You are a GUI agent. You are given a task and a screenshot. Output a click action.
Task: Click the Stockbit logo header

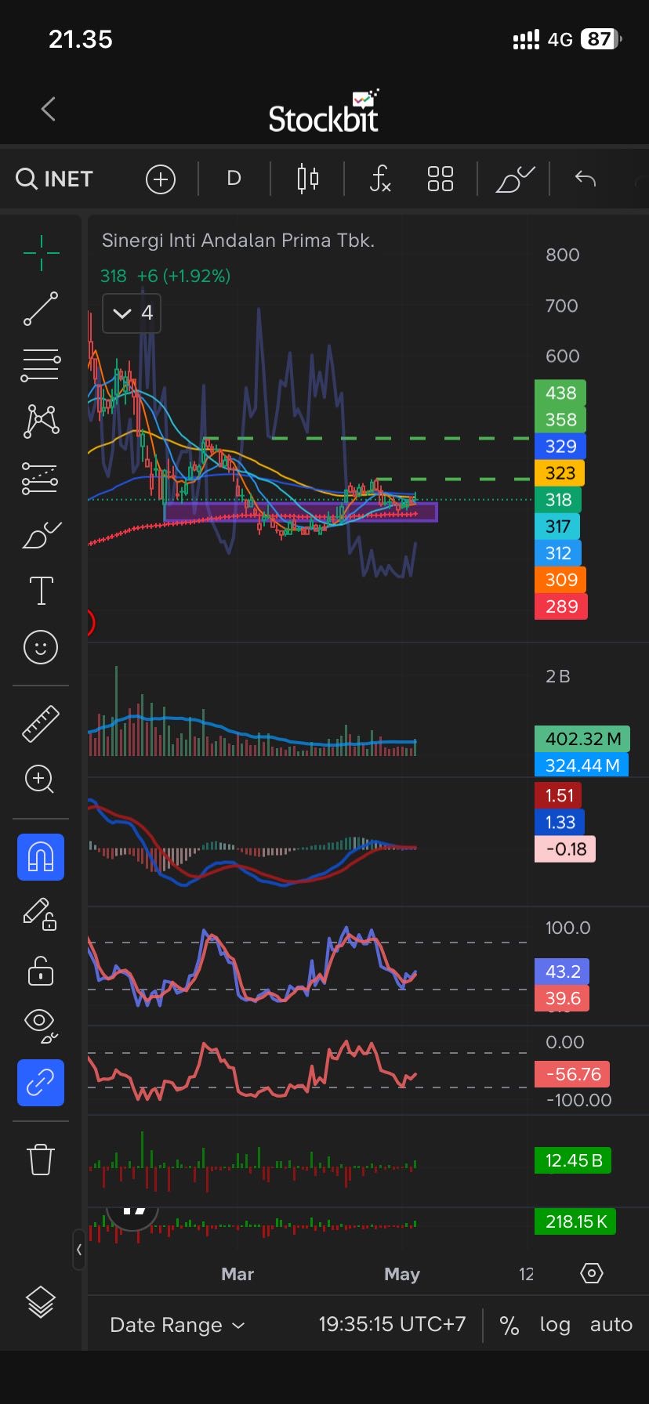324,111
